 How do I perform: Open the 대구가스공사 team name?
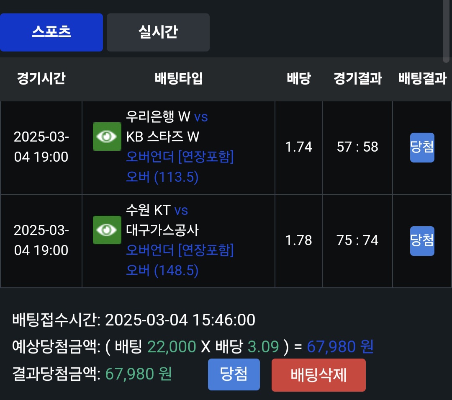162,230
